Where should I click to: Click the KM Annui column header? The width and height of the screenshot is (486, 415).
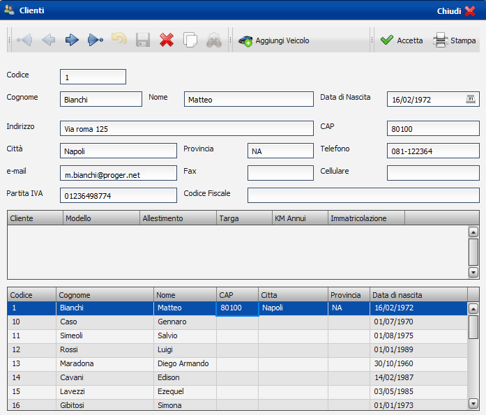(300, 218)
